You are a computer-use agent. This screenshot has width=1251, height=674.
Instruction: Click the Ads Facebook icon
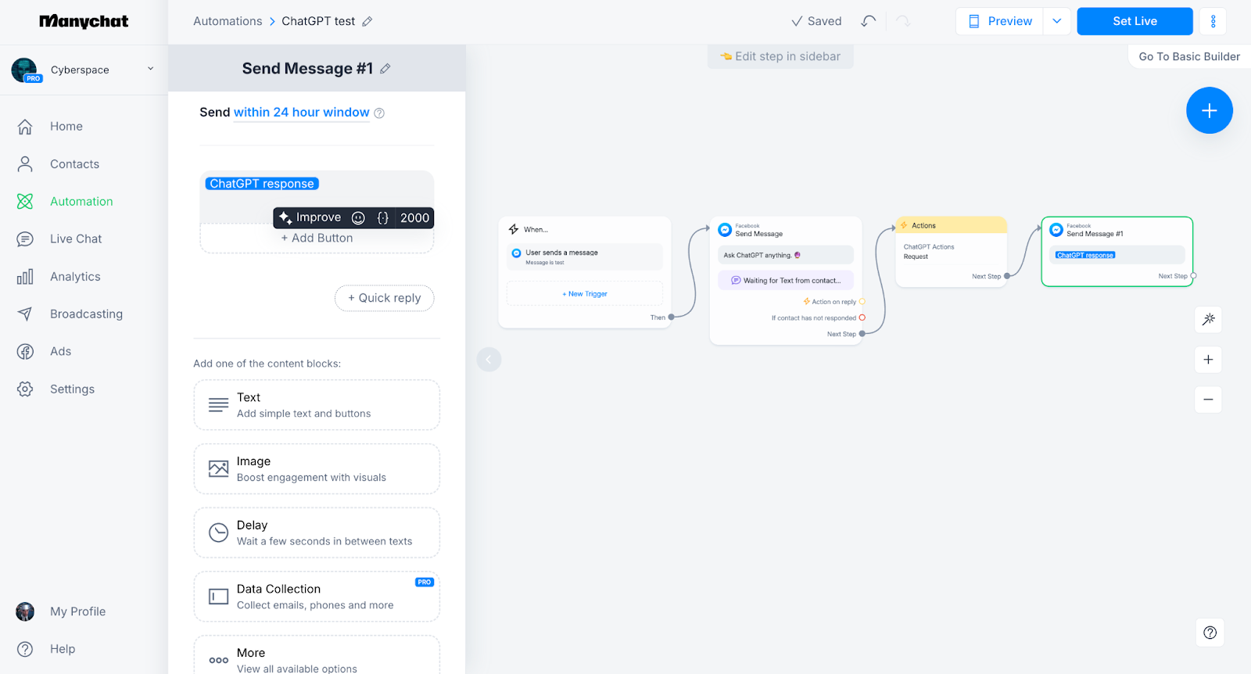click(25, 351)
